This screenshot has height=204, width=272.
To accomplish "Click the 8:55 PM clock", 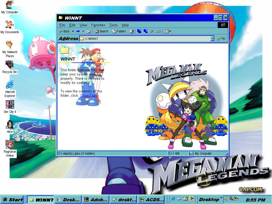I will click(256, 200).
